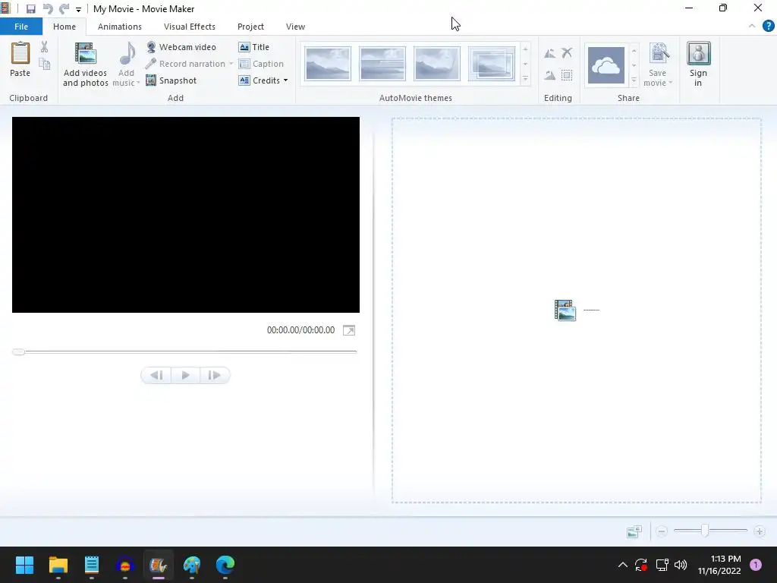Click the zoom slider handle
Screen dimensions: 777x583
click(705, 531)
